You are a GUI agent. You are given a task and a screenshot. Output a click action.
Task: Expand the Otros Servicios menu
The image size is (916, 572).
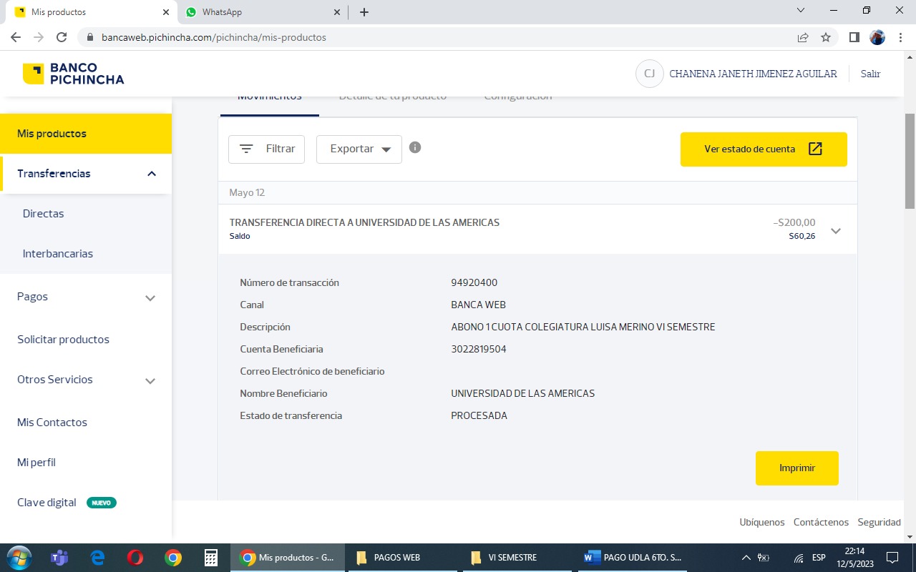[150, 380]
